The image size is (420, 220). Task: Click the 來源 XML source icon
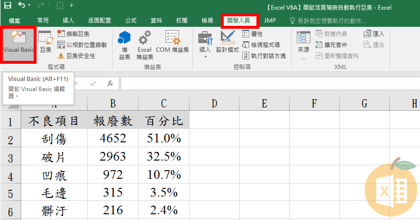point(304,43)
